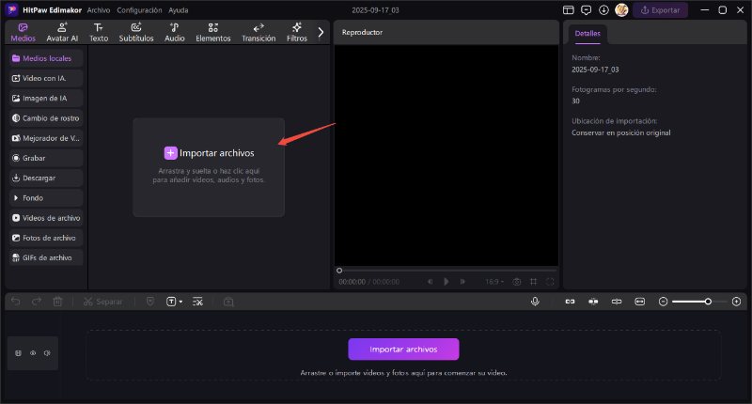Toggle the split-preview line icon
Viewport: 752px width, 404px height.
pos(617,302)
